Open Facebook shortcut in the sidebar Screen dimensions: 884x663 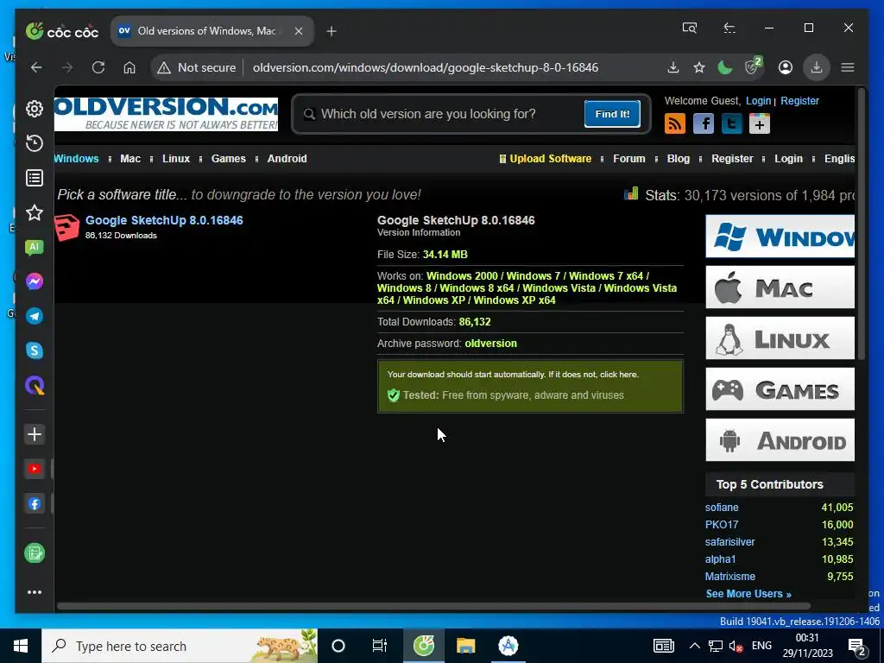click(x=35, y=504)
